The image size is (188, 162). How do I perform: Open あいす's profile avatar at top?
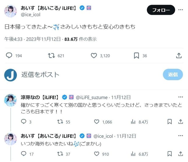pyautogui.click(x=10, y=11)
